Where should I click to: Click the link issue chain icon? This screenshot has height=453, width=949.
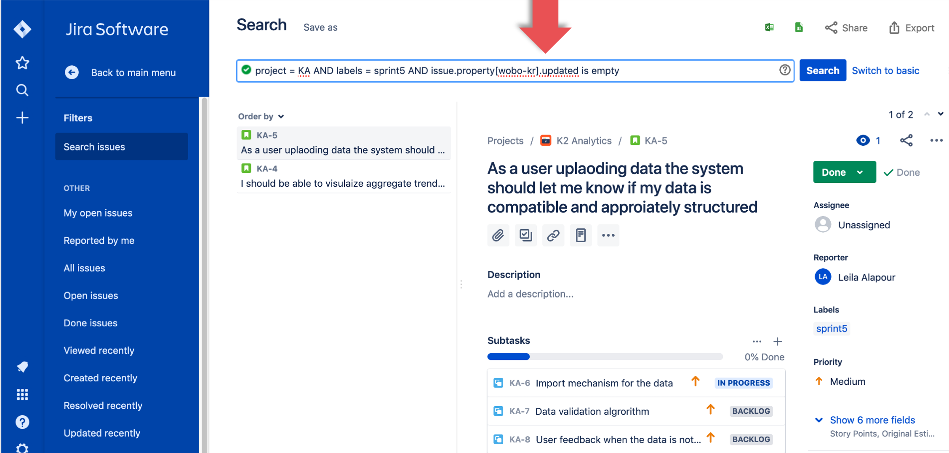553,235
